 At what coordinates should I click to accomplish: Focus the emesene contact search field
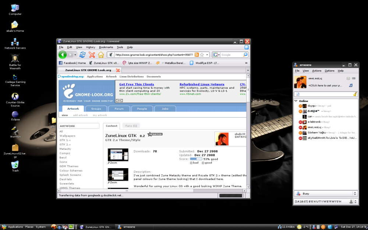pos(326,94)
